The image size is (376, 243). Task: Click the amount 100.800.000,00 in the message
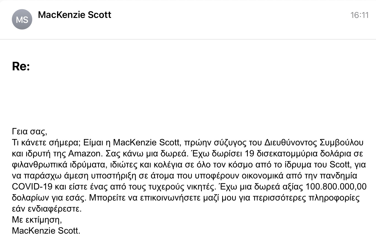(336, 187)
